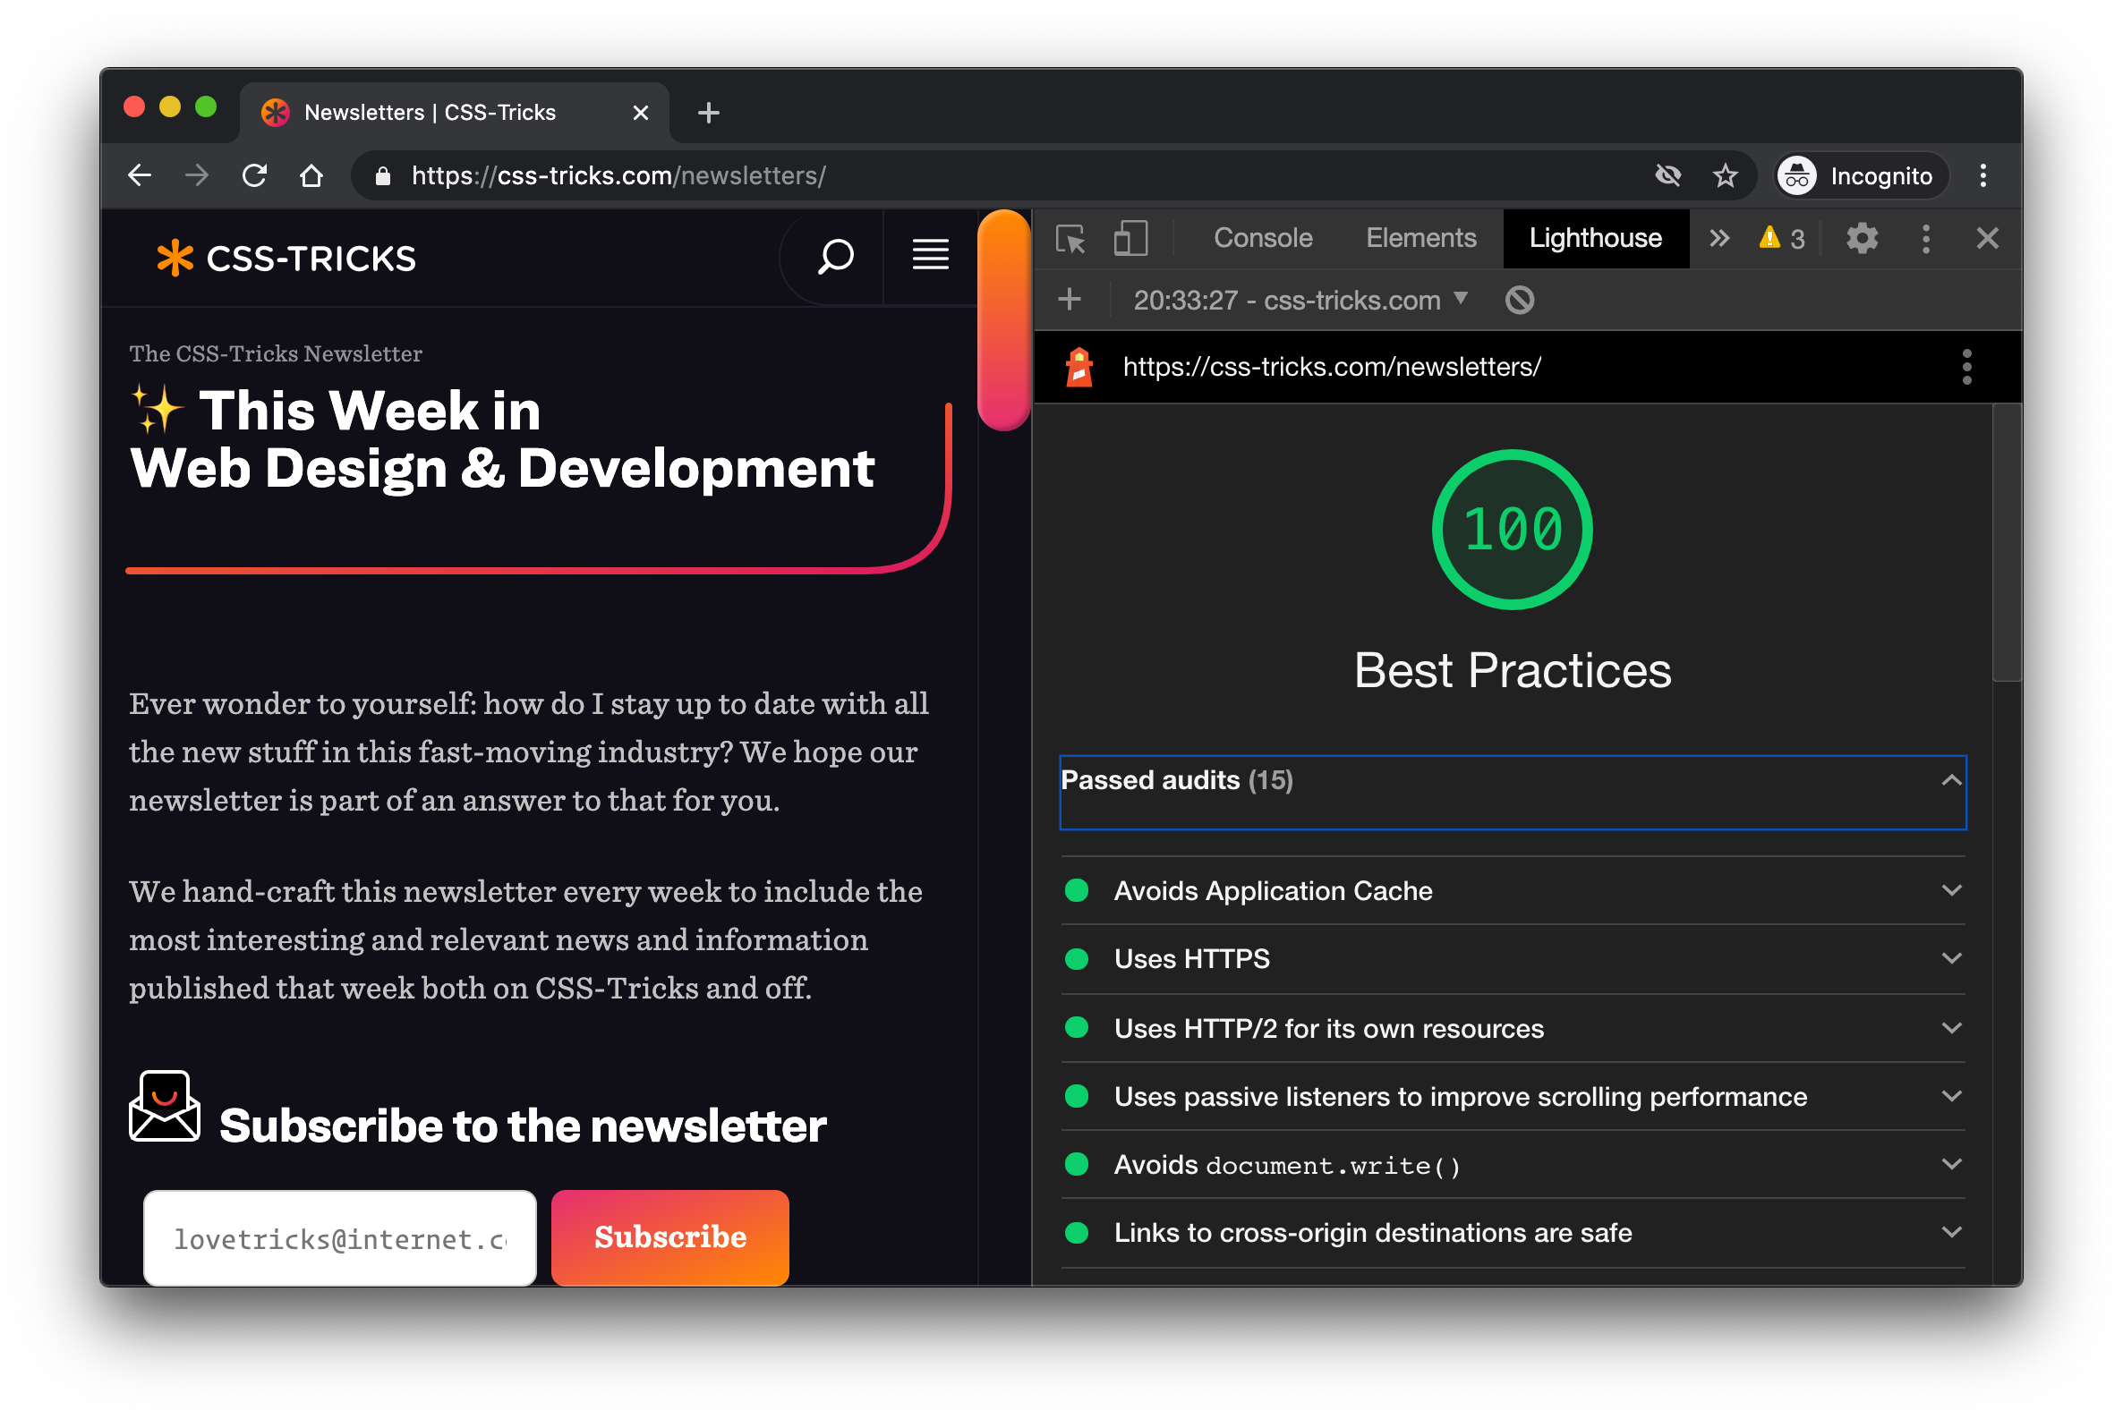
Task: Open the Lighthouse report tools menu
Action: [x=1966, y=368]
